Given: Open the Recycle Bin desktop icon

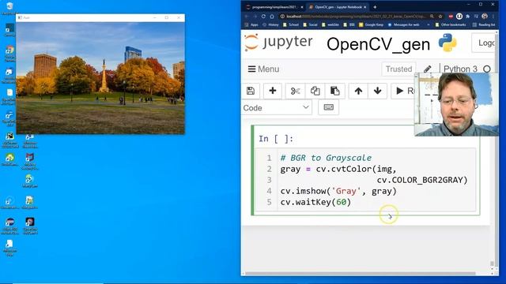Looking at the screenshot, I should [9, 9].
